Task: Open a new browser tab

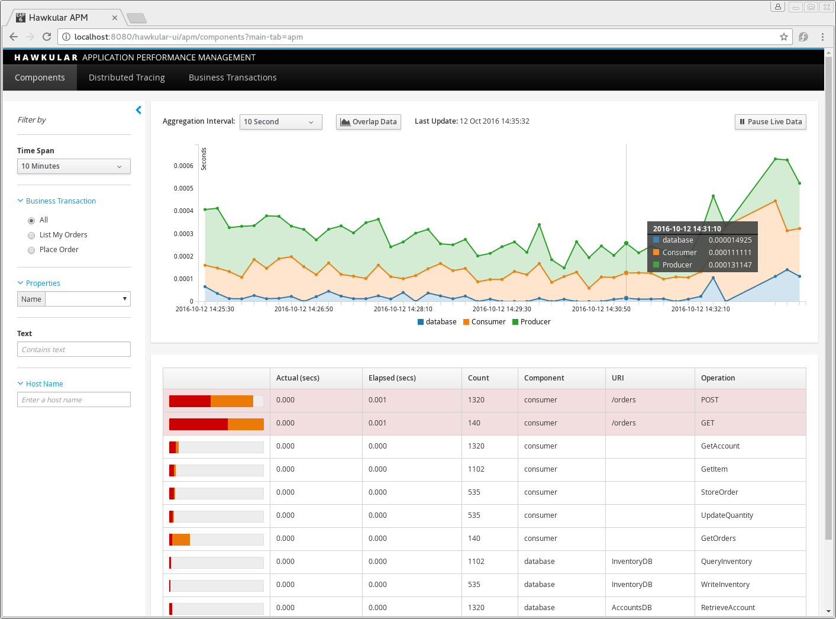Action: click(137, 18)
